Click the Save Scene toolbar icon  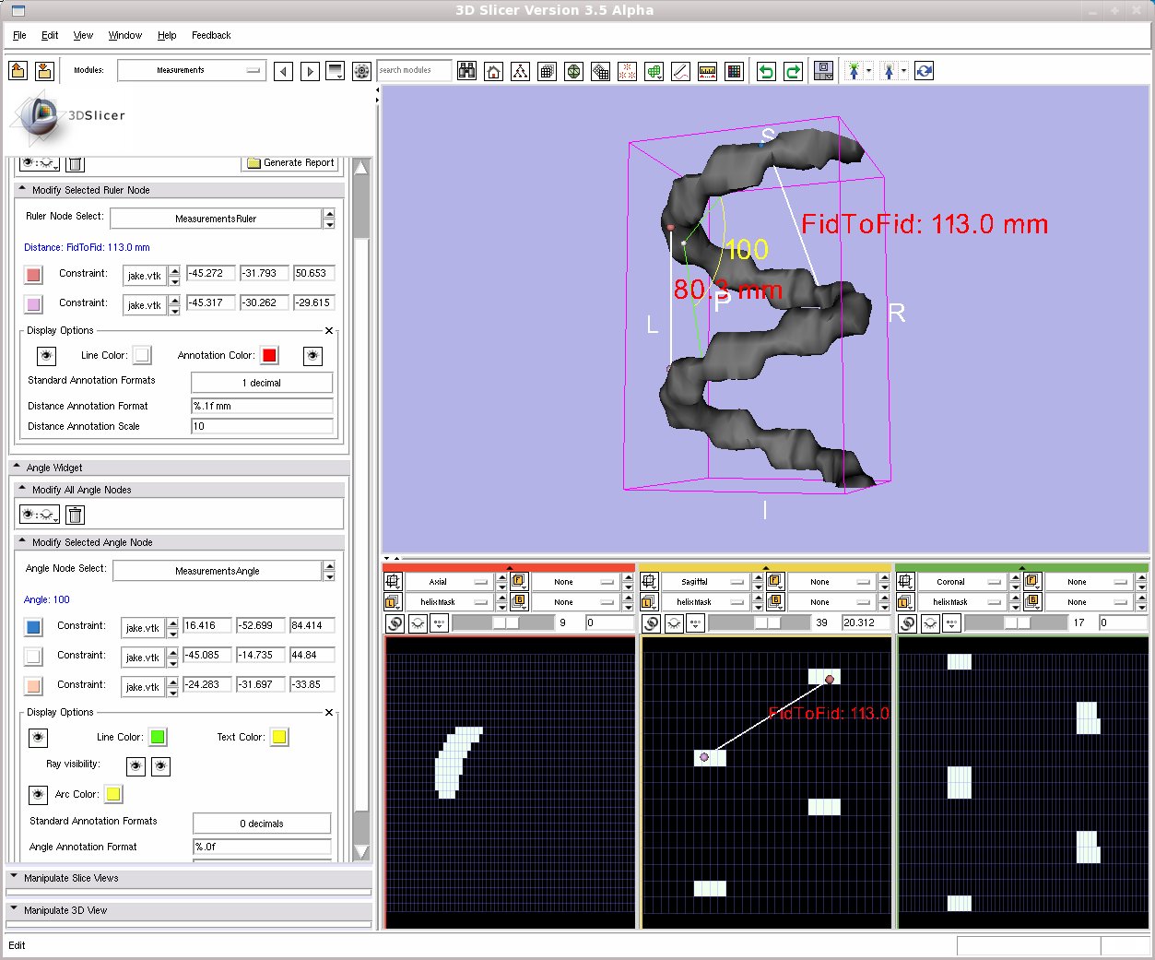coord(43,70)
